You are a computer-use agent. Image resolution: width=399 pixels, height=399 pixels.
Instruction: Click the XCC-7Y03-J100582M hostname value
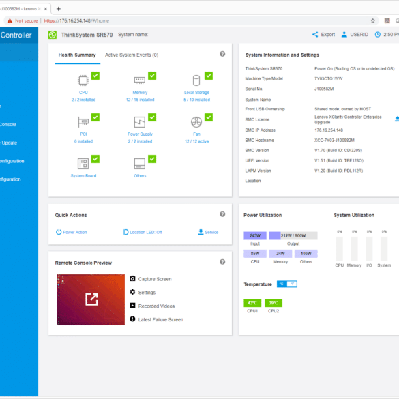(x=334, y=141)
